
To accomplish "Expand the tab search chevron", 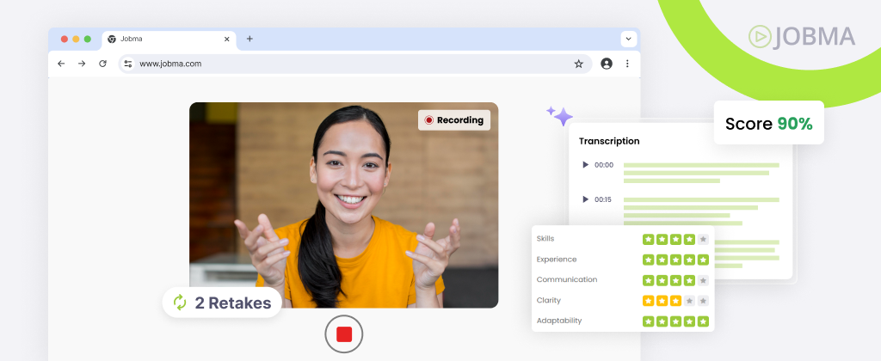I will (x=628, y=40).
